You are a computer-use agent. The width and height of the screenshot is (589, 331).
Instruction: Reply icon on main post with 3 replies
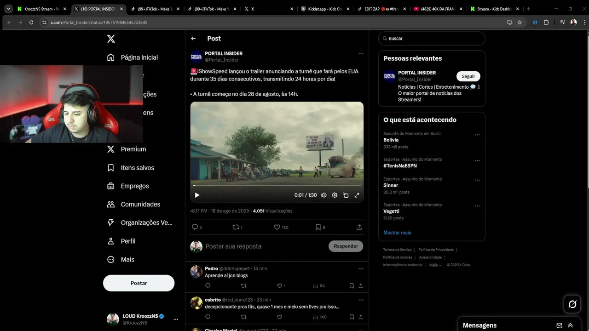tap(195, 227)
